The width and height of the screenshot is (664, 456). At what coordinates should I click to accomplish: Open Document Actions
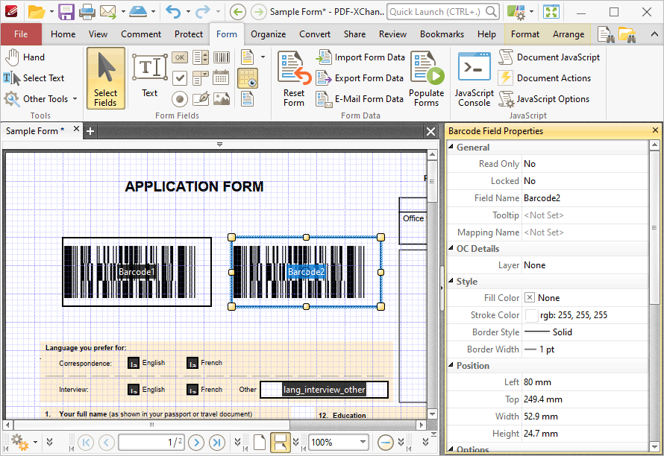(x=545, y=77)
